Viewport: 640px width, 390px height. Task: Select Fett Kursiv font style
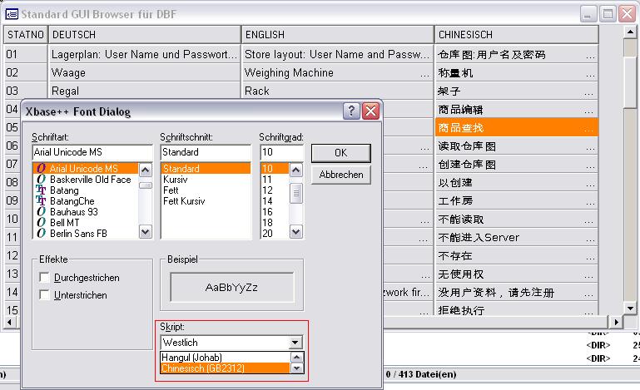tap(184, 201)
